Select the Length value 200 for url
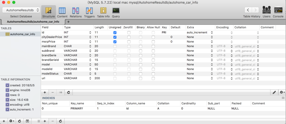 coord(97,78)
